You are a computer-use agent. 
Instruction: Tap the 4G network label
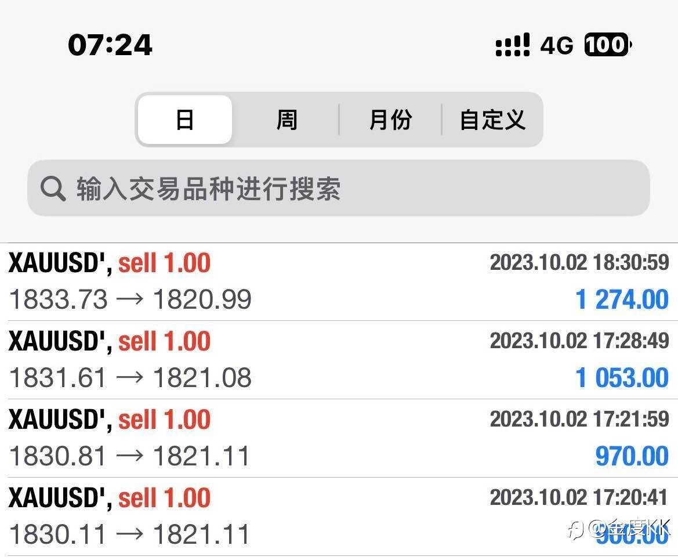tap(557, 45)
